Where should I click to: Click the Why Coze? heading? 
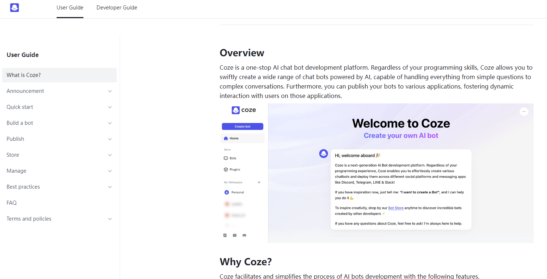point(246,262)
